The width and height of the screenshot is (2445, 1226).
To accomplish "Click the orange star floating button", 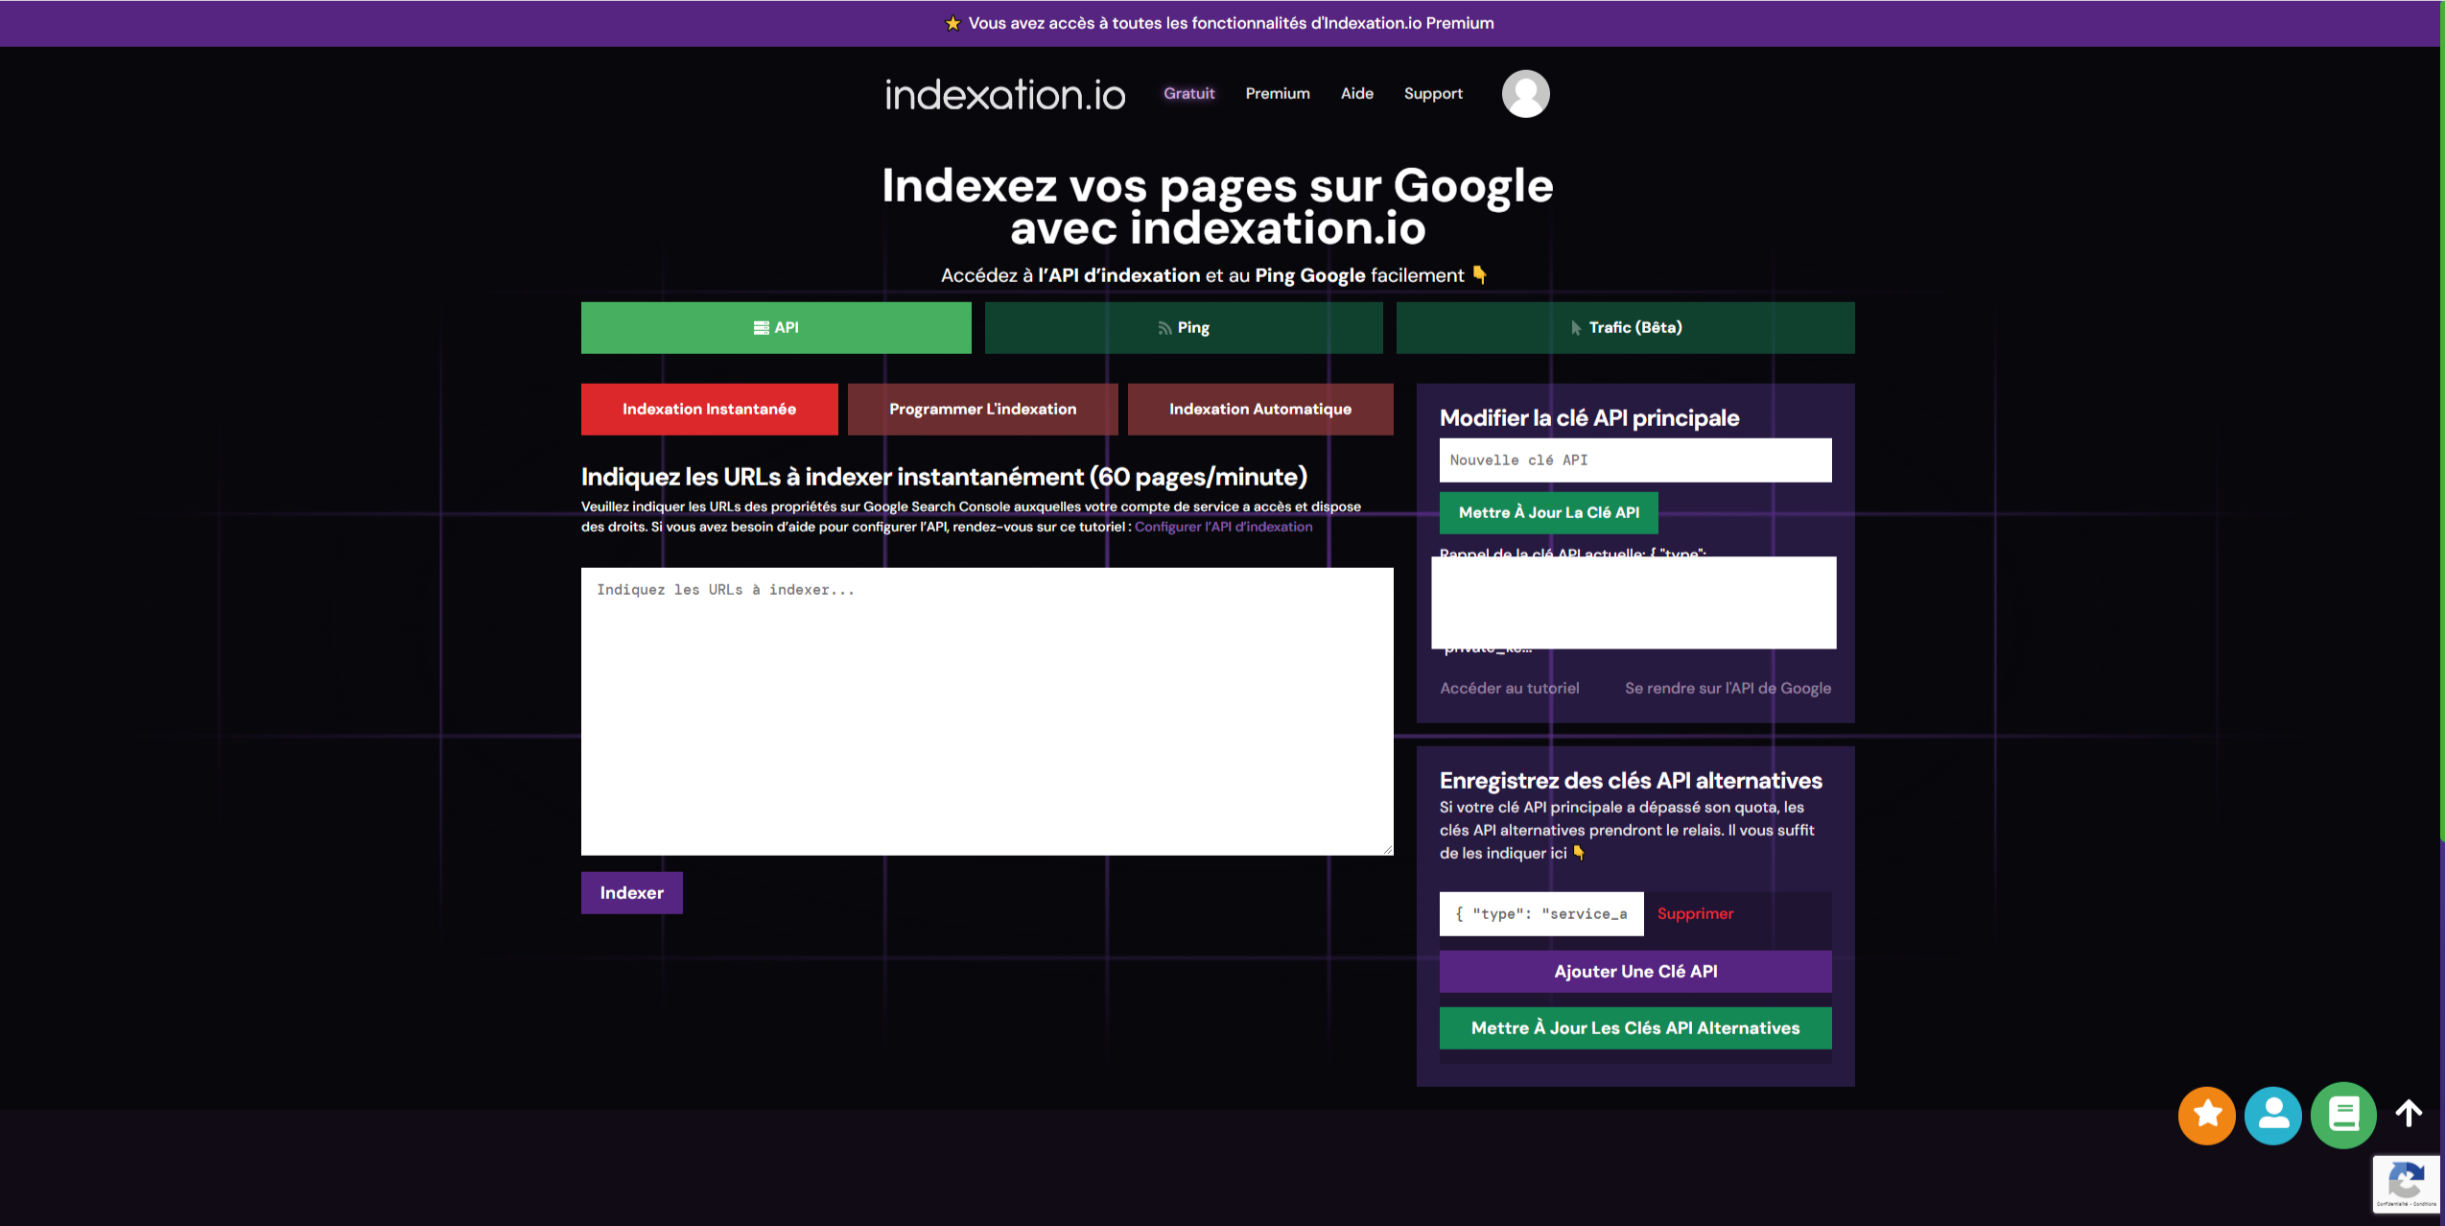I will click(x=2206, y=1115).
